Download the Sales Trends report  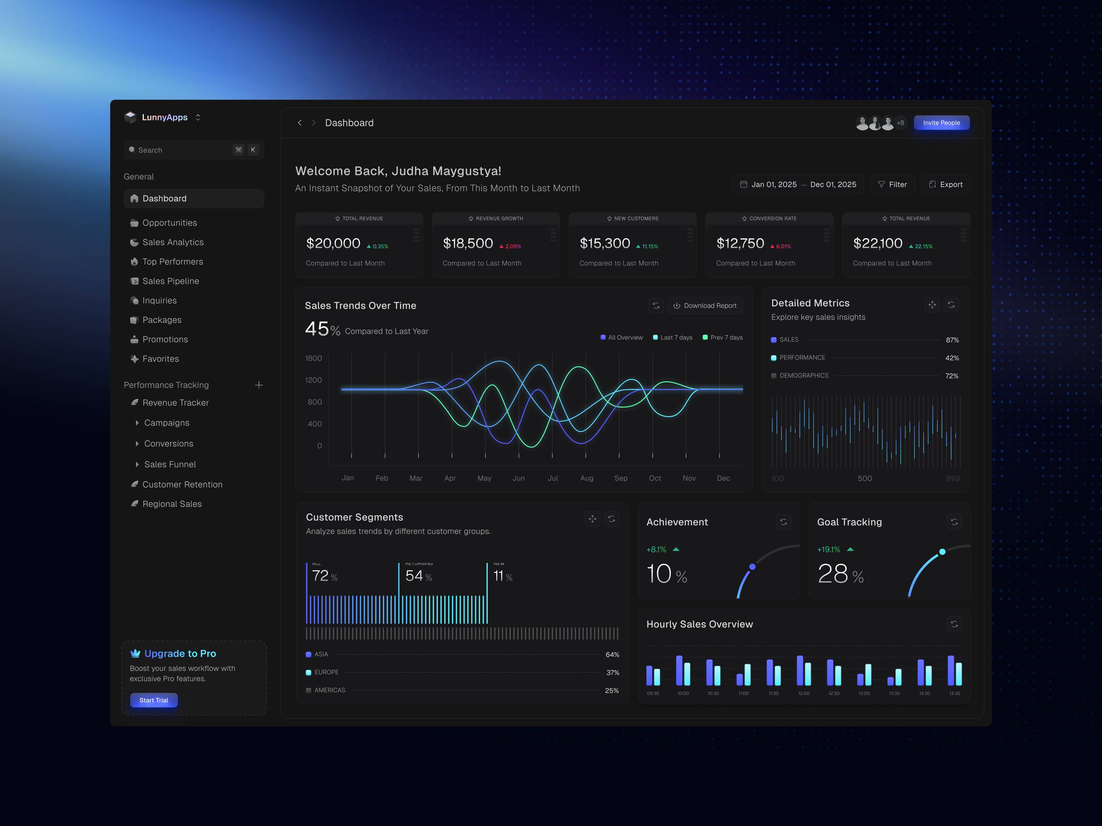click(705, 306)
